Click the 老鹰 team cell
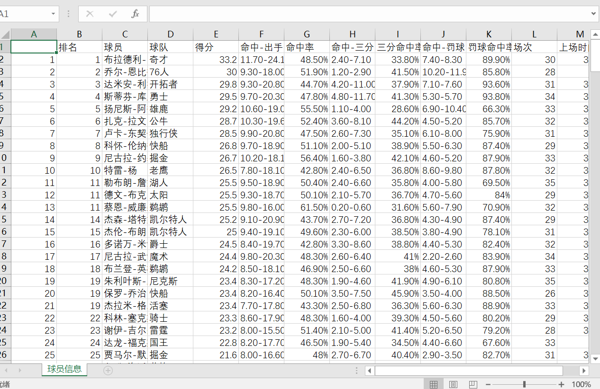Viewport: 600px width, 389px height. [x=170, y=170]
